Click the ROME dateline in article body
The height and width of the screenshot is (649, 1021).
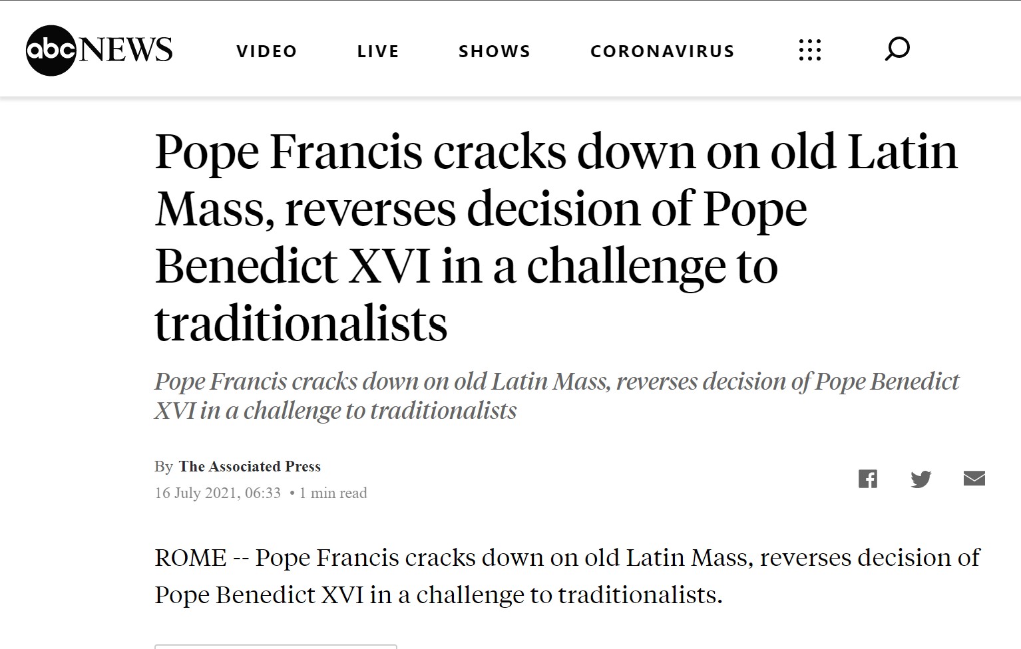190,558
